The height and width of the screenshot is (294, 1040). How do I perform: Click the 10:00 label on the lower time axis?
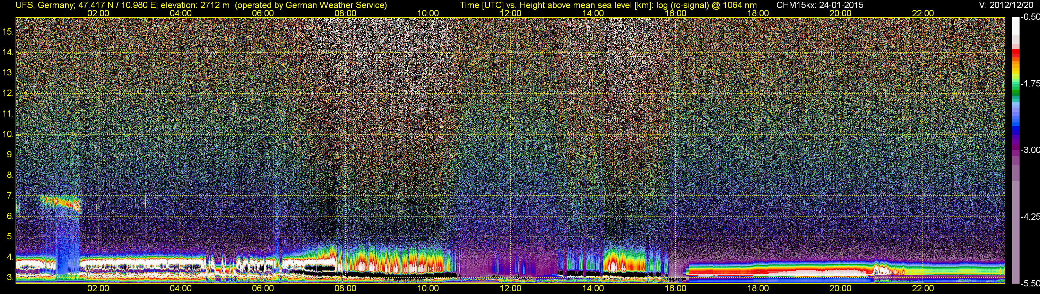pos(428,288)
